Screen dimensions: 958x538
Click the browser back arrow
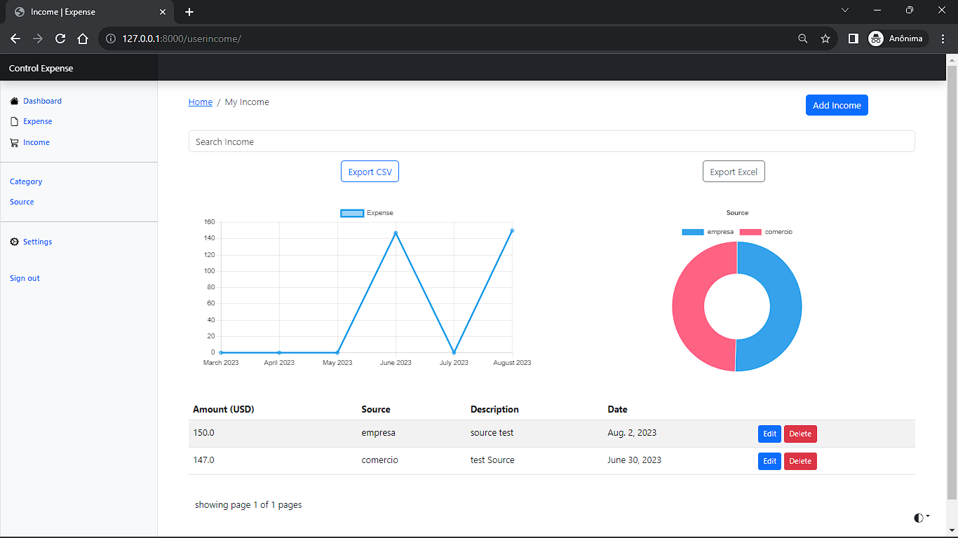tap(15, 39)
